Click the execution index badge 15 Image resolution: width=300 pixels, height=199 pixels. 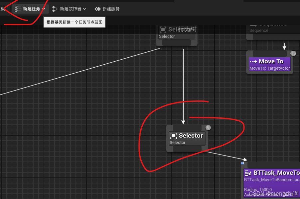tap(293, 53)
